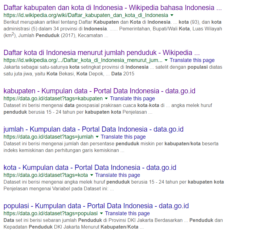Expand dropdown arrow next to tags=jumlah URL
This screenshot has height=238, width=266.
[x=97, y=137]
